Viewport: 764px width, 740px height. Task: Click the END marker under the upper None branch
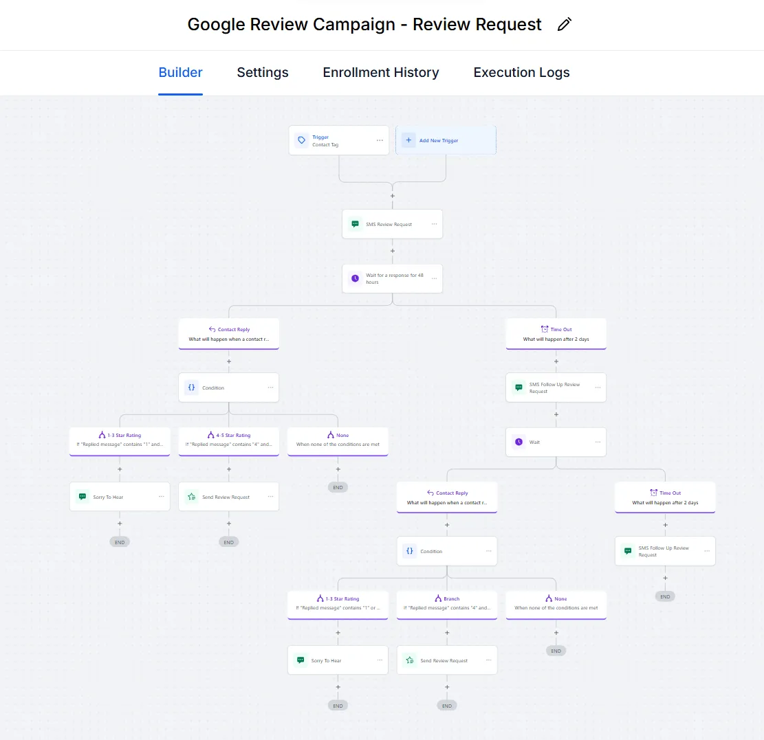tap(338, 487)
